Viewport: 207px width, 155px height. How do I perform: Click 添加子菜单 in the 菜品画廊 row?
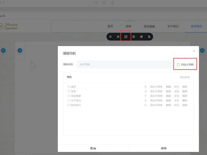coord(156,96)
